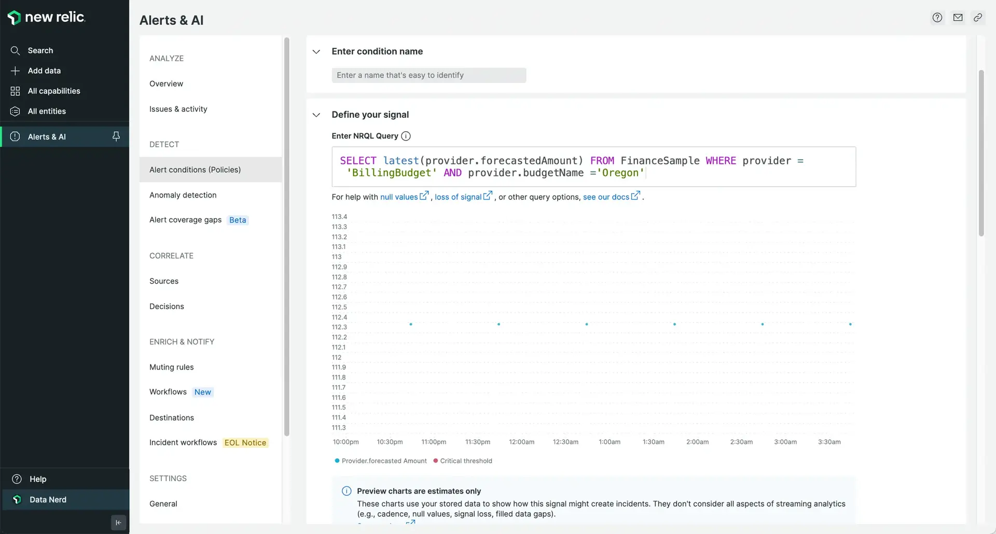Collapse the Enter condition name section
The width and height of the screenshot is (996, 534).
316,51
